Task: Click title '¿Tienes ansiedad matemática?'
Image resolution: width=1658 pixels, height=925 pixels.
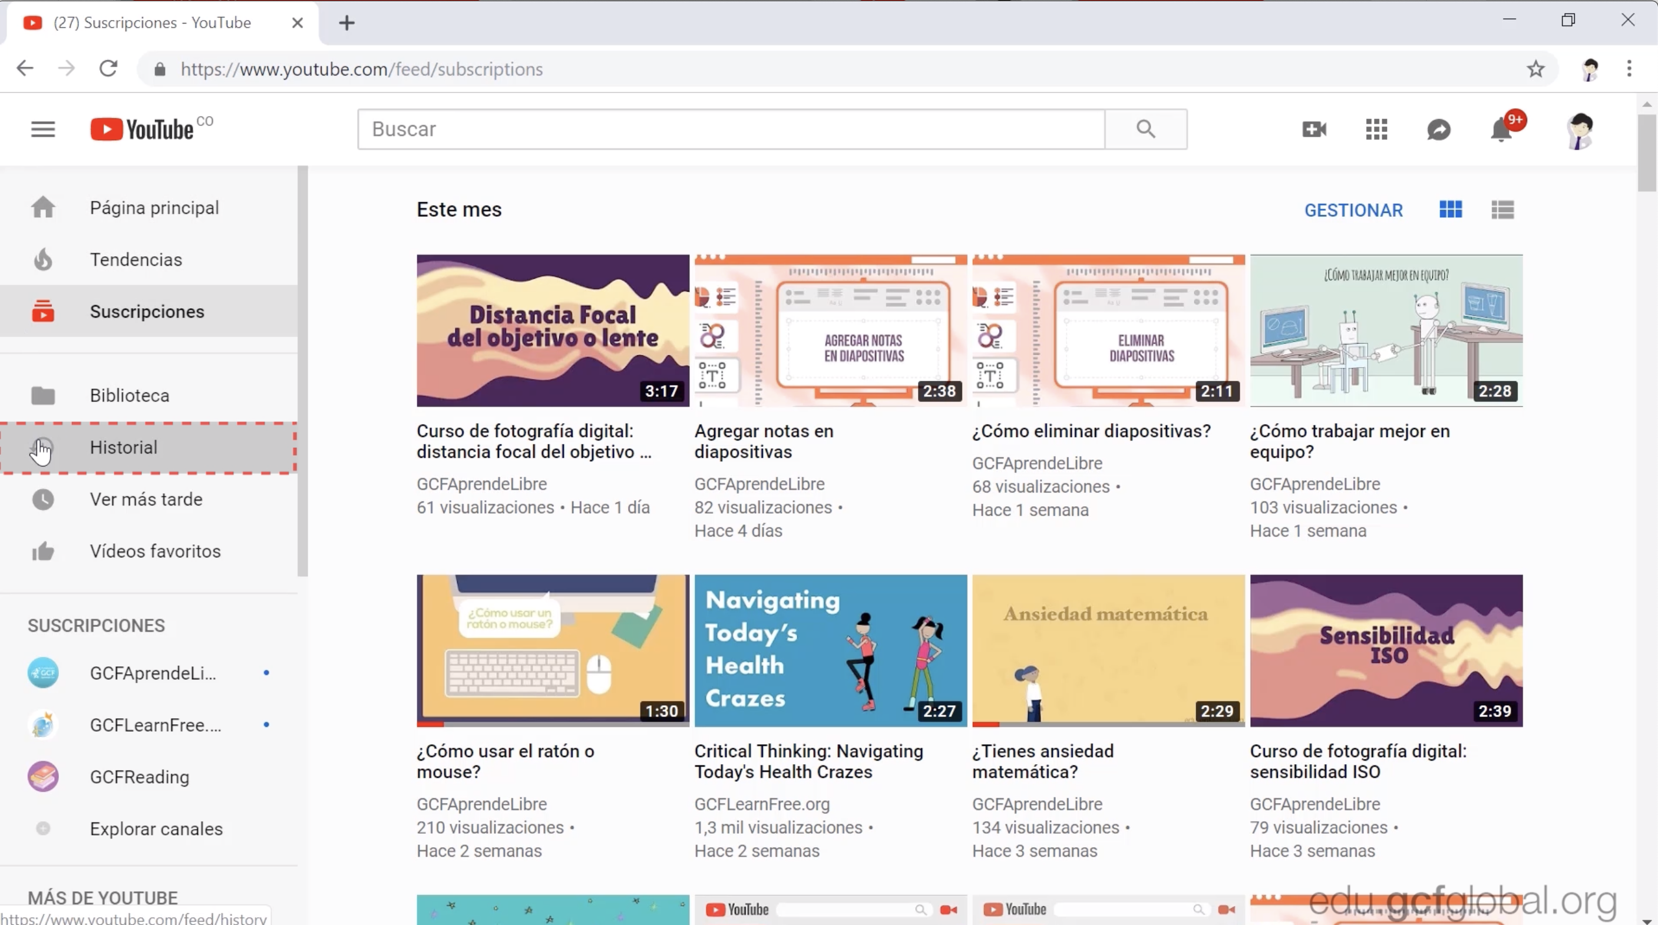Action: tap(1043, 761)
